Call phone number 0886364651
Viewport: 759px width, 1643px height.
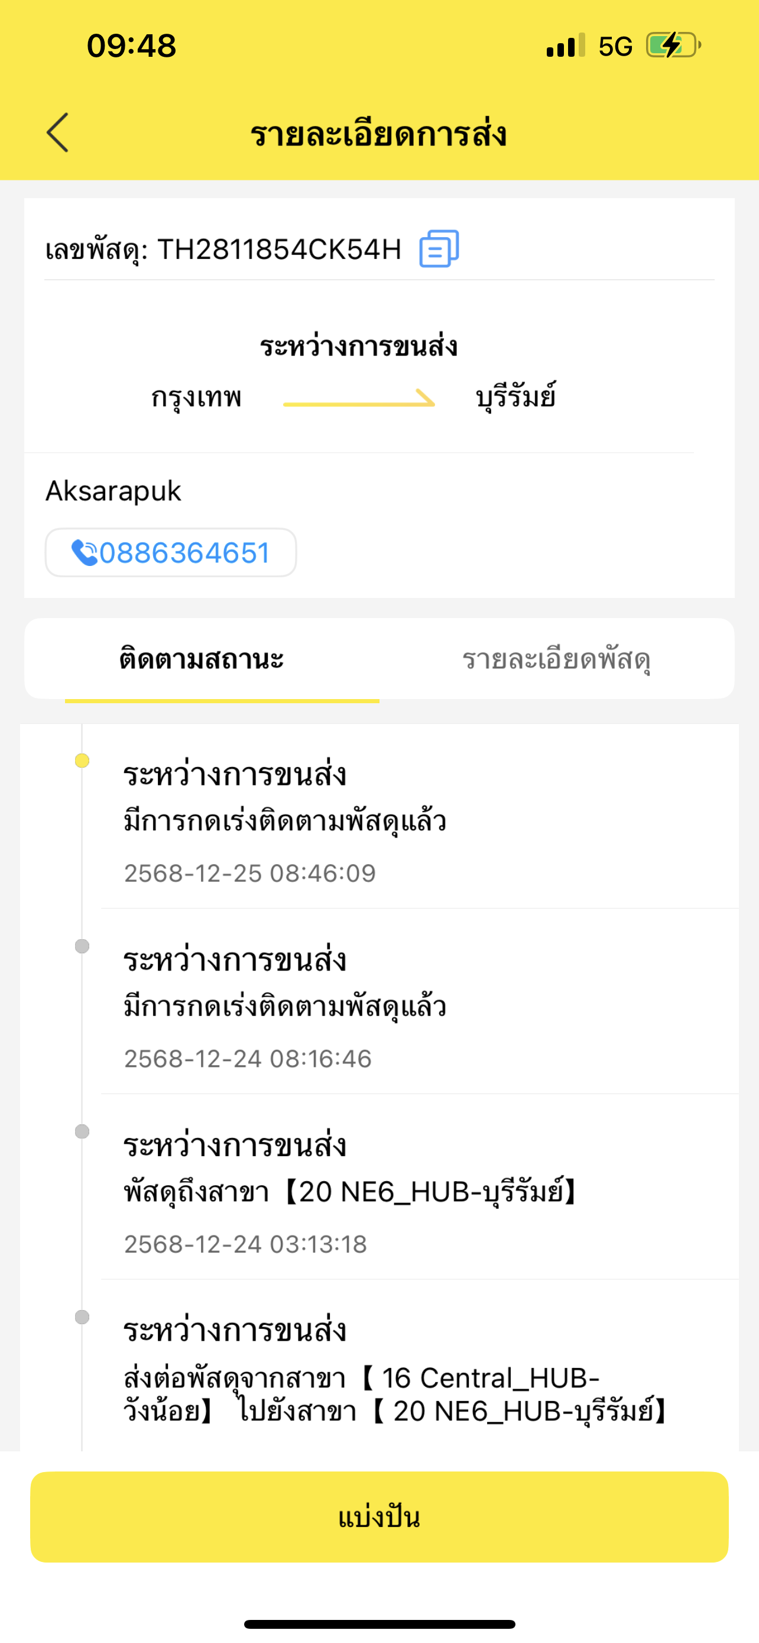pyautogui.click(x=184, y=553)
